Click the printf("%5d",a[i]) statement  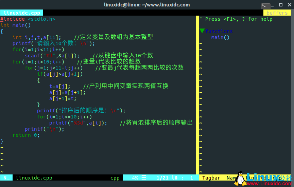78,123
